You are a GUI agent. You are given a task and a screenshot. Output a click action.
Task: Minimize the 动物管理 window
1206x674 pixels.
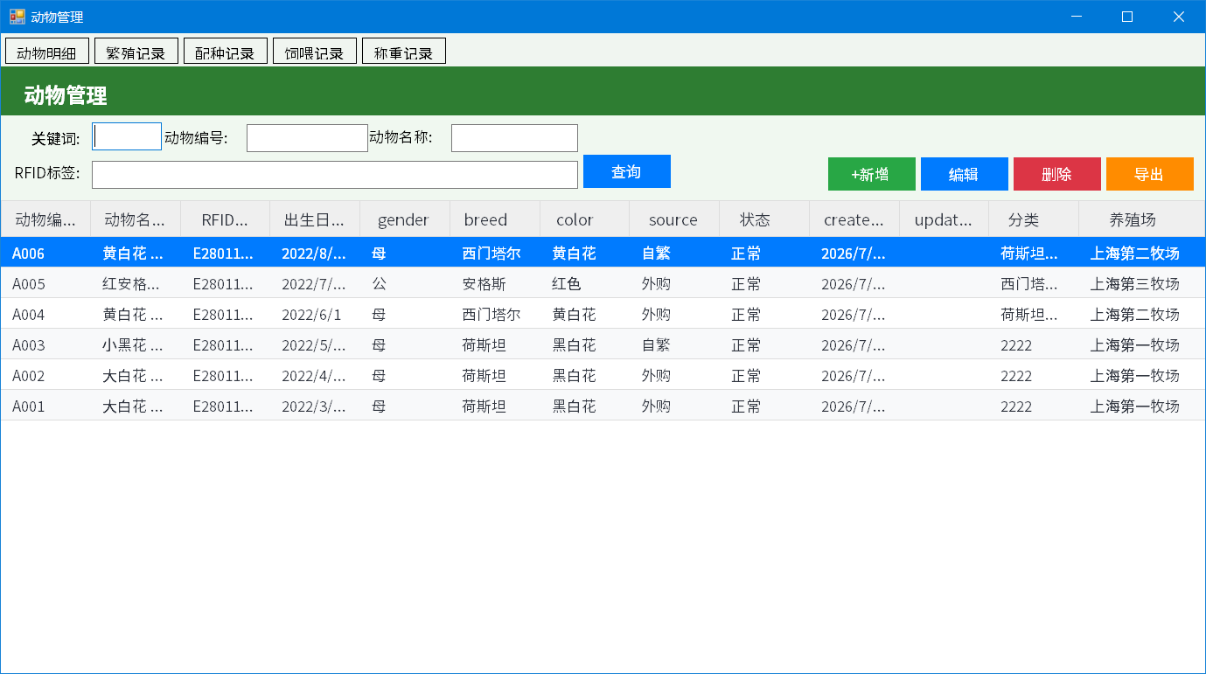pyautogui.click(x=1077, y=17)
